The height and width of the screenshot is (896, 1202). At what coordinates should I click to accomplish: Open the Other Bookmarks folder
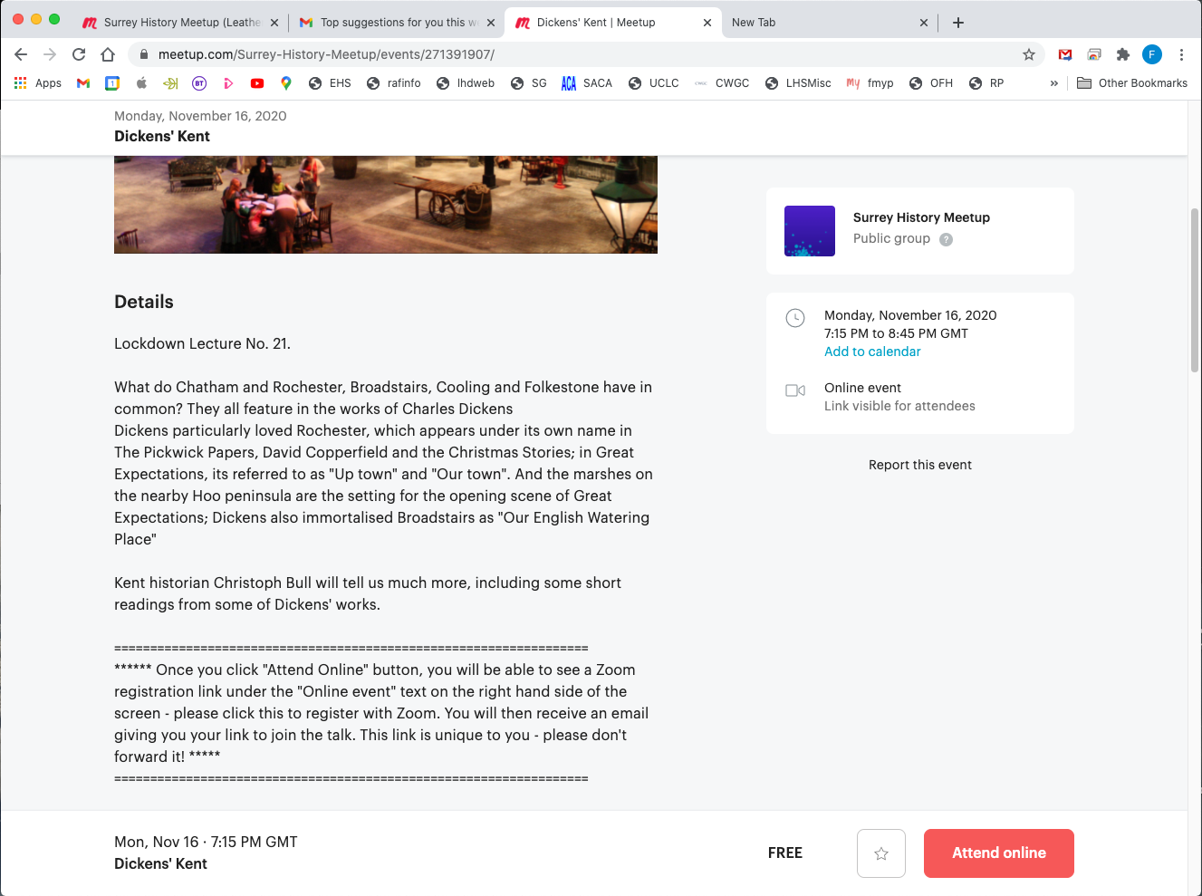tap(1132, 83)
